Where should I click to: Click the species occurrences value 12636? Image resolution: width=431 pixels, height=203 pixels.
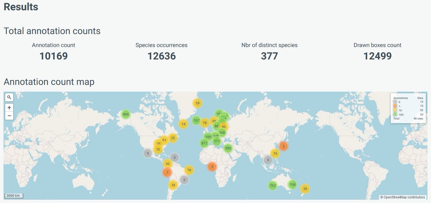point(162,56)
